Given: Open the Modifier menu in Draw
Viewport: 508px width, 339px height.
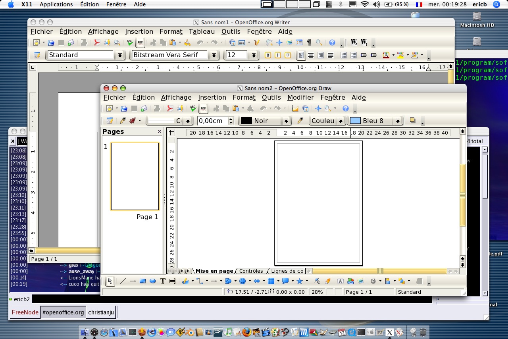Looking at the screenshot, I should click(x=300, y=97).
